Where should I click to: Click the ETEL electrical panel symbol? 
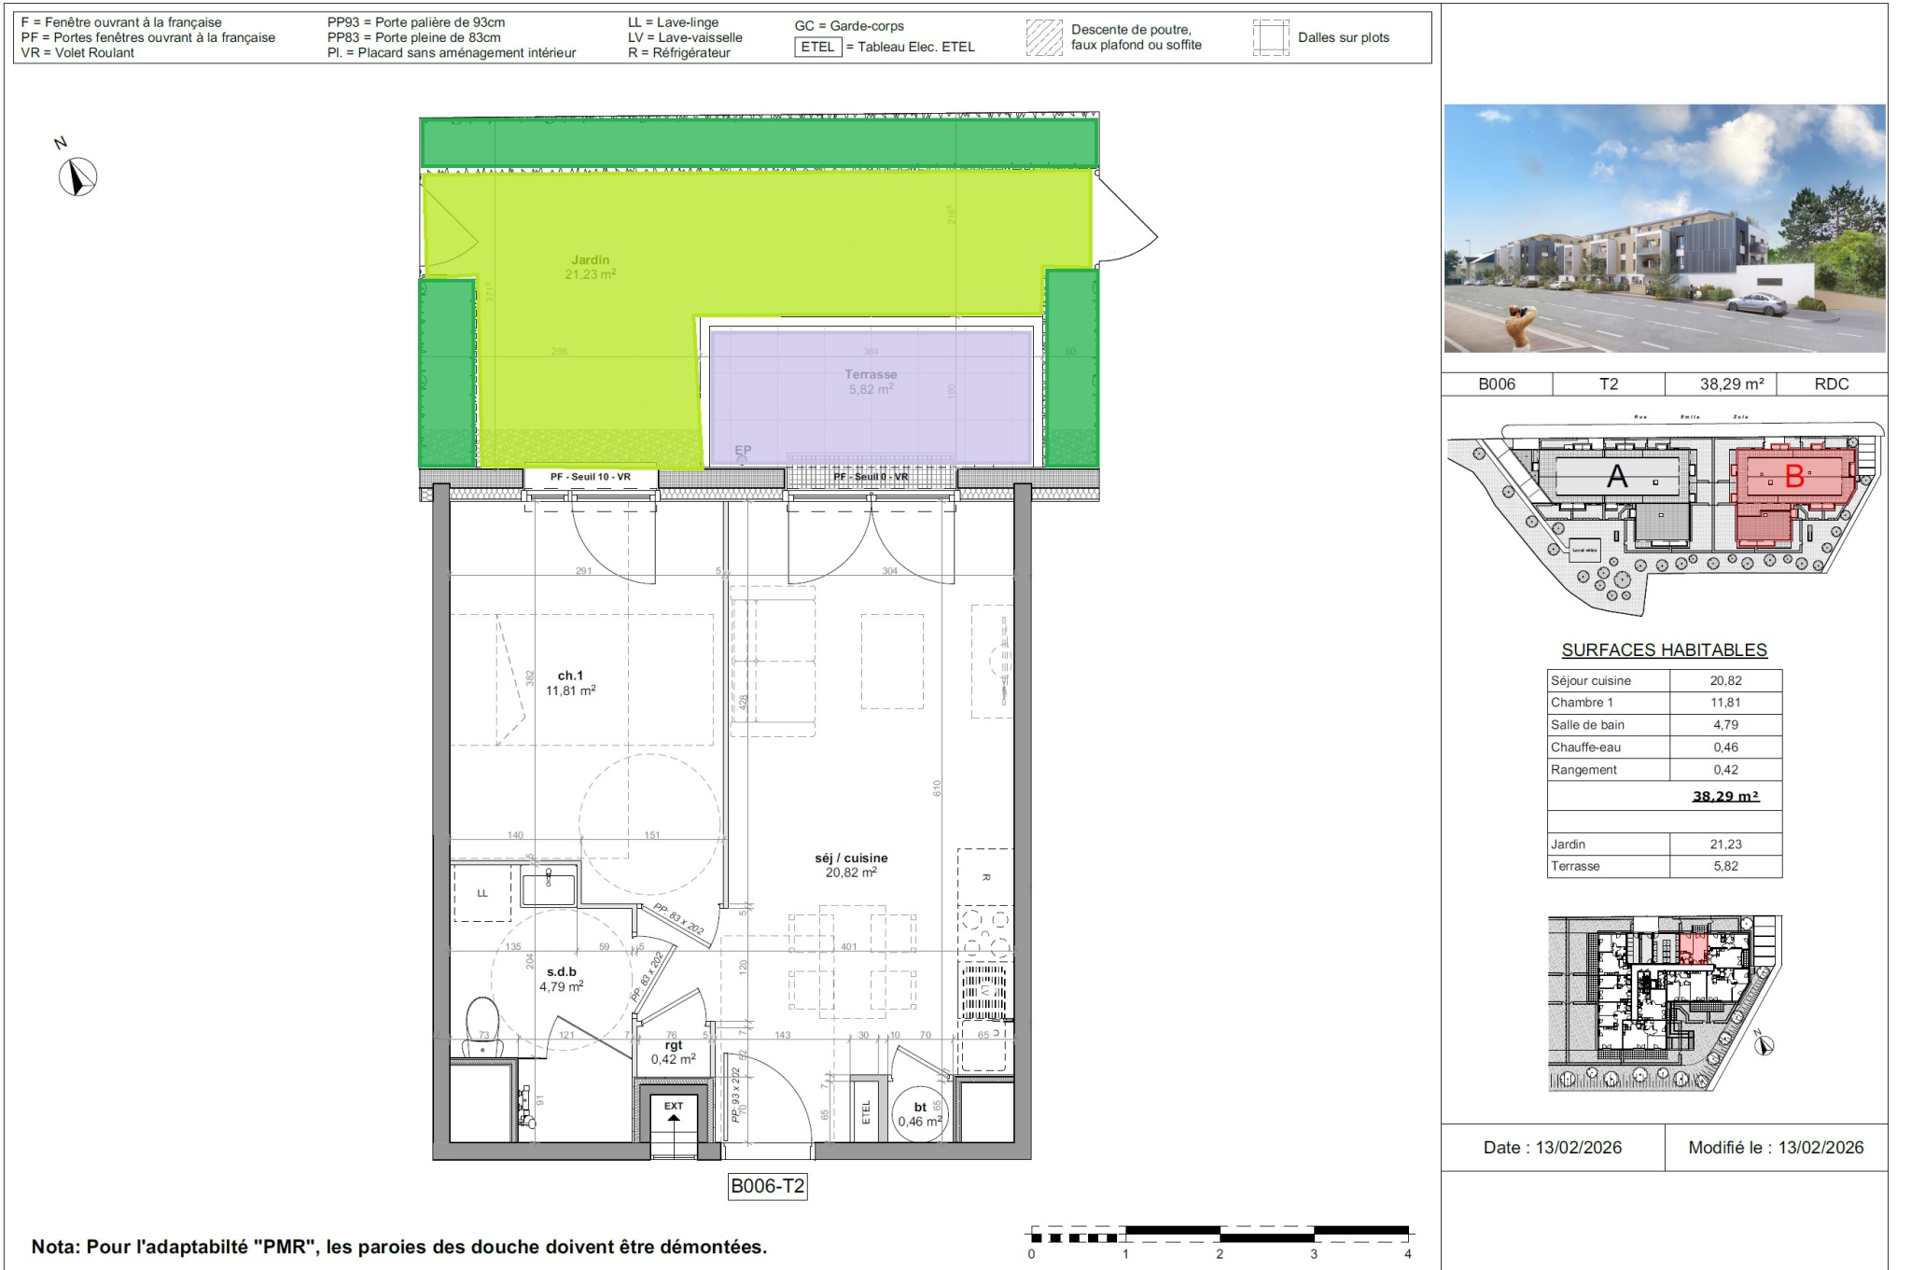(x=866, y=1111)
